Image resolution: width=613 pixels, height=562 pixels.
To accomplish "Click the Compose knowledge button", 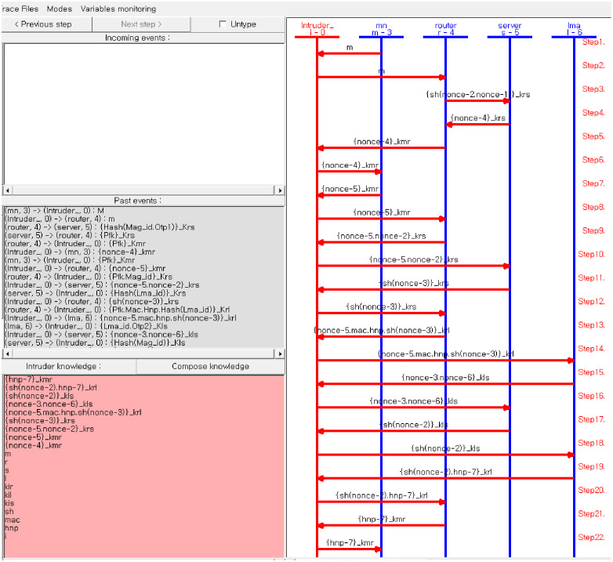I will pyautogui.click(x=210, y=366).
